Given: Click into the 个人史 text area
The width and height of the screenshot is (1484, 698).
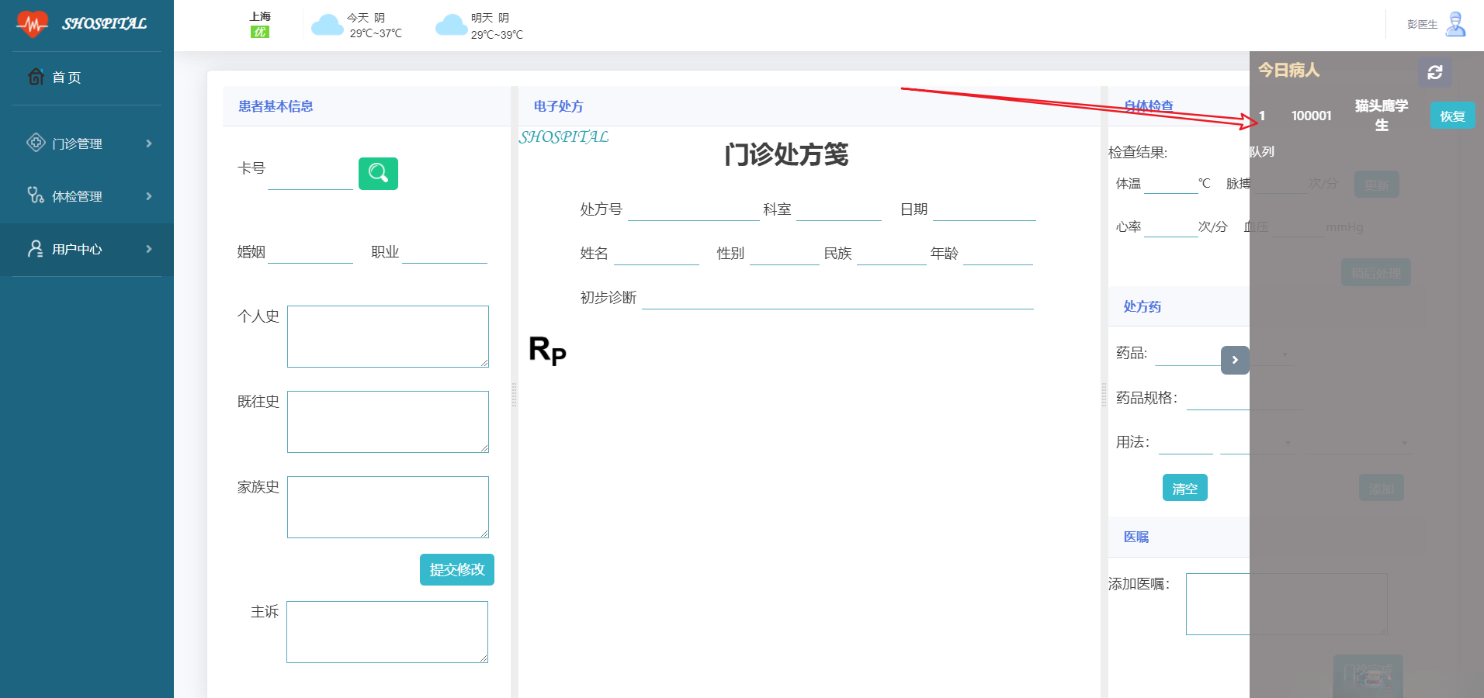Looking at the screenshot, I should (x=388, y=337).
